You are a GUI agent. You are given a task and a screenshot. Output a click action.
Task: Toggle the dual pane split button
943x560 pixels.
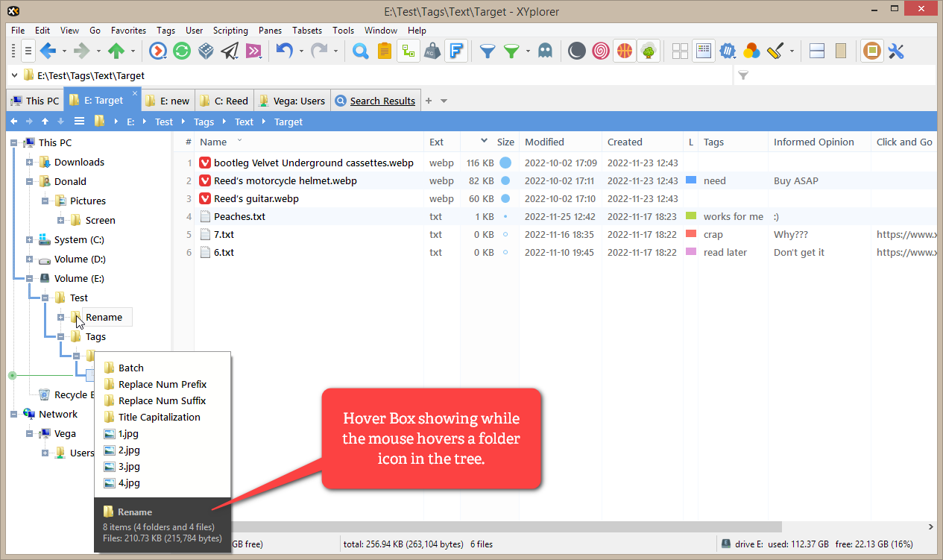[816, 51]
